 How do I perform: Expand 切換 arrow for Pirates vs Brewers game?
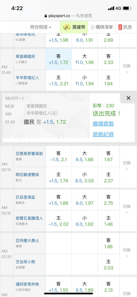[x=127, y=209]
